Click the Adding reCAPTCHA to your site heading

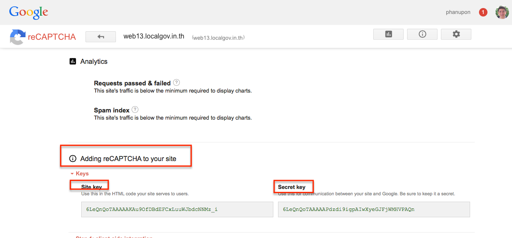coord(128,159)
